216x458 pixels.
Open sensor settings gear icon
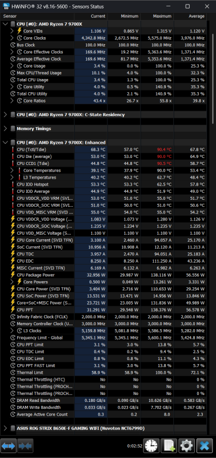click(186, 446)
